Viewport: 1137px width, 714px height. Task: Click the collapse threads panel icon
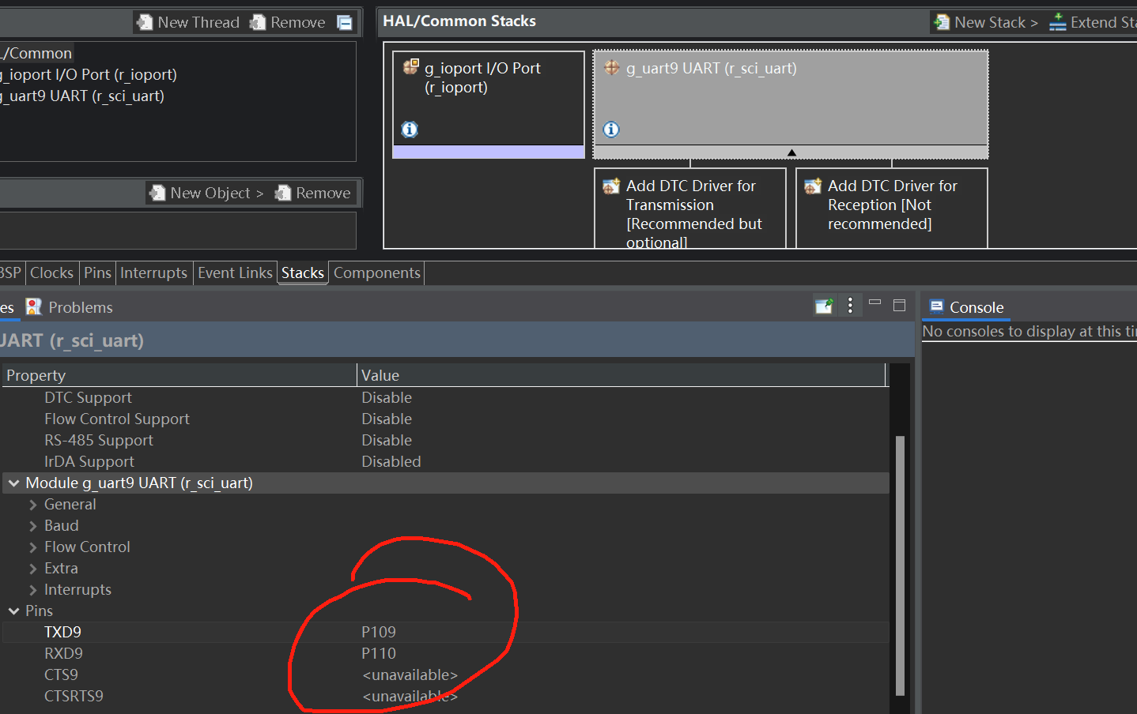click(x=345, y=22)
